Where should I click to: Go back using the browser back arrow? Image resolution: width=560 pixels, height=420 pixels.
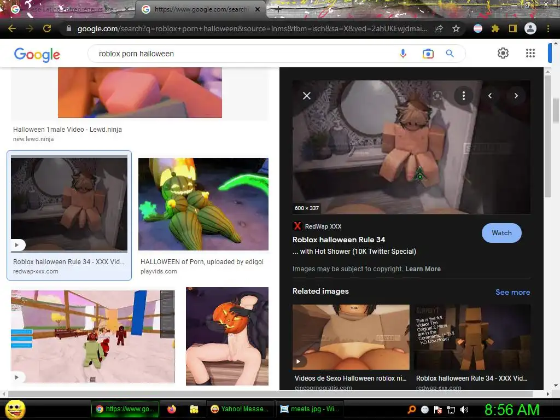12,28
